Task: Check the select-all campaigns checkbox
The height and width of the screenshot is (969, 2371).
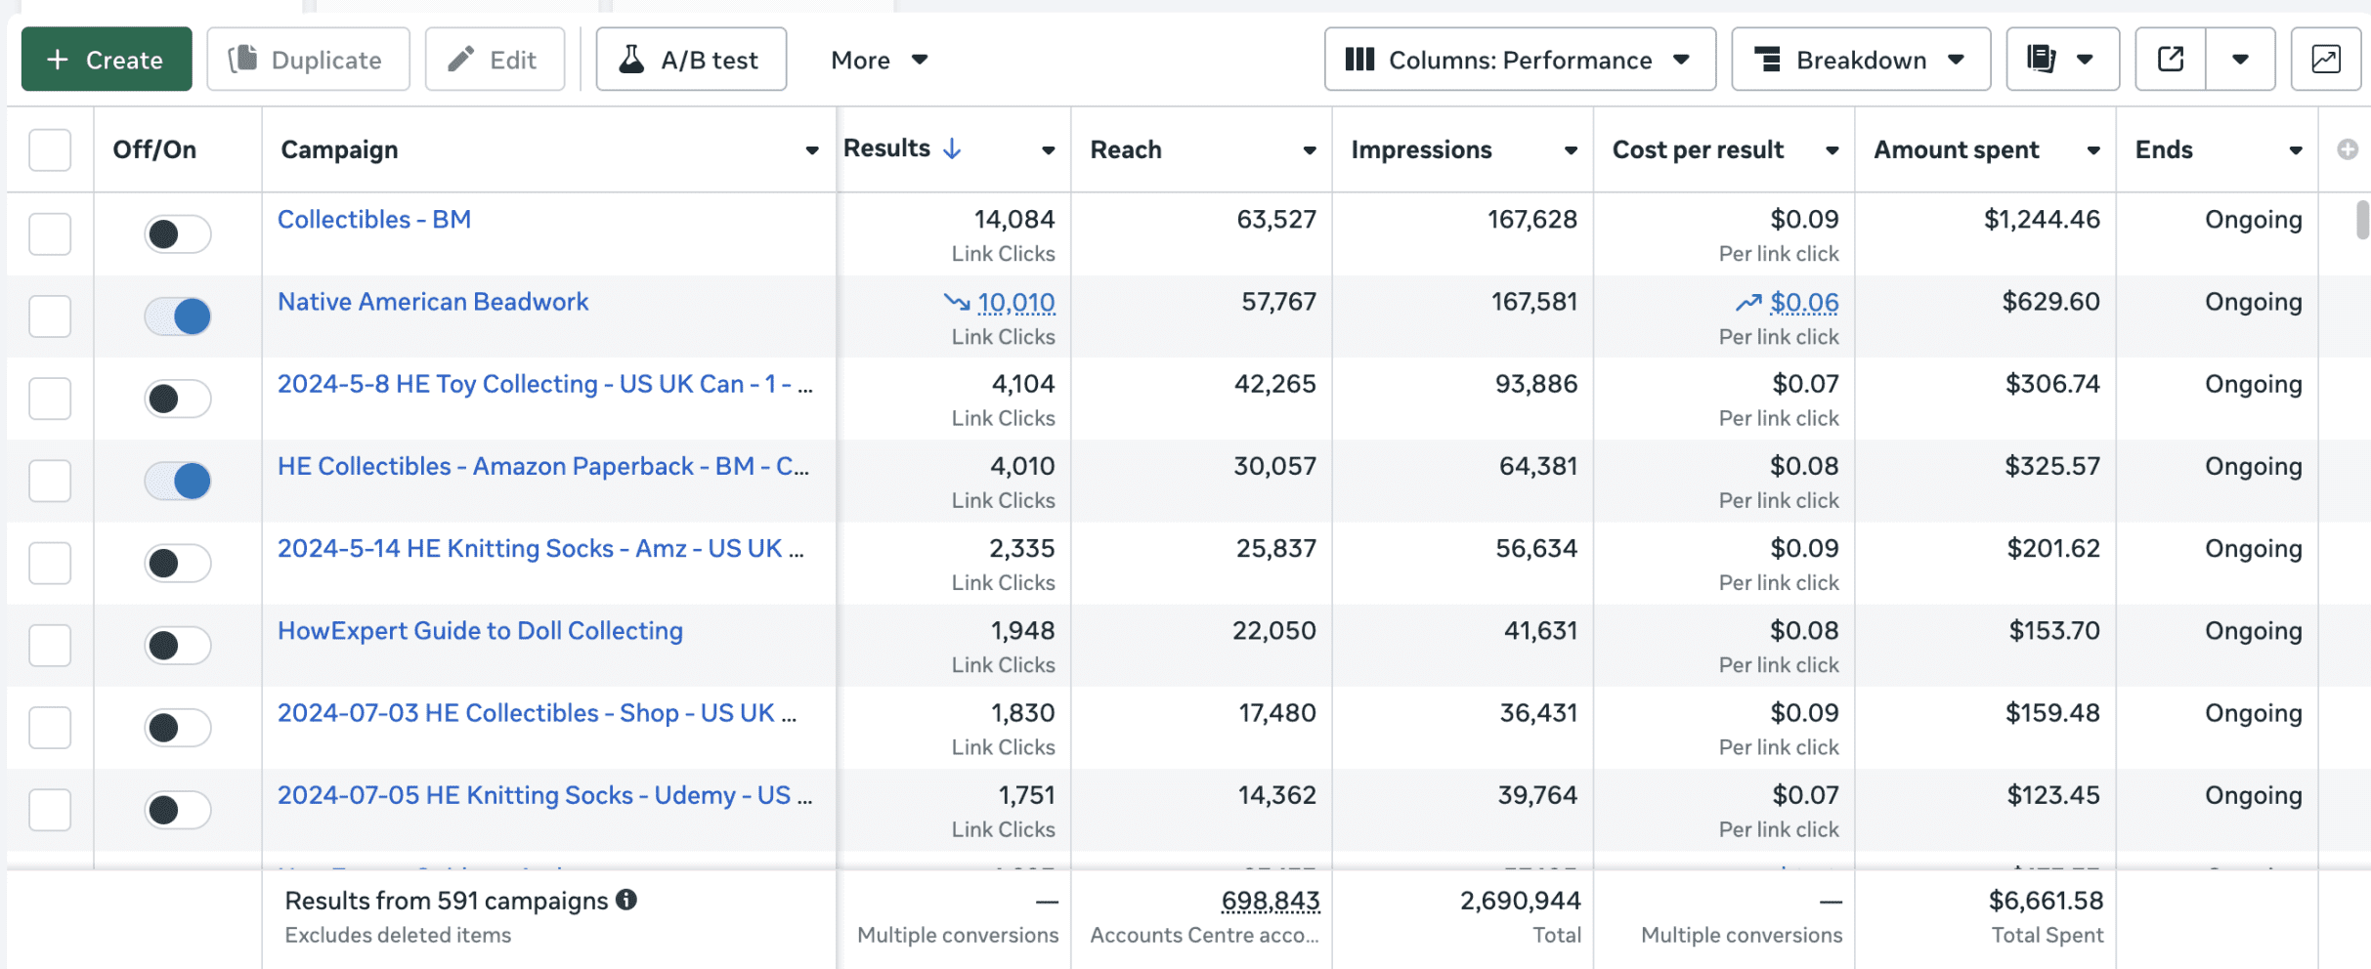Action: coord(50,149)
